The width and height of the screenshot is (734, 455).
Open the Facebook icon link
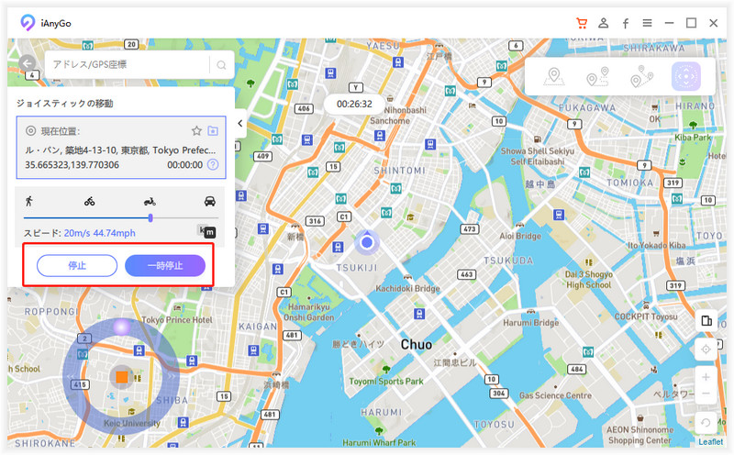[626, 24]
